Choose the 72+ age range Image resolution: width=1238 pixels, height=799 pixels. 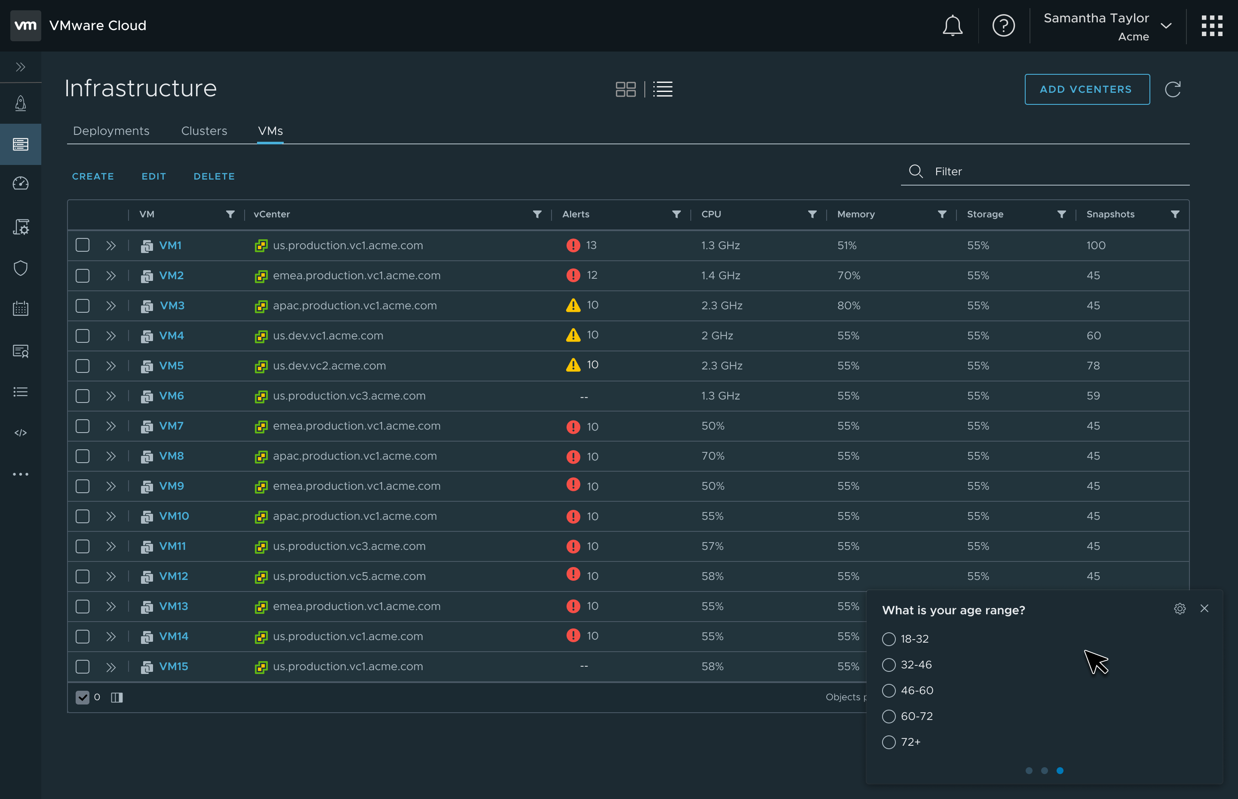[889, 742]
